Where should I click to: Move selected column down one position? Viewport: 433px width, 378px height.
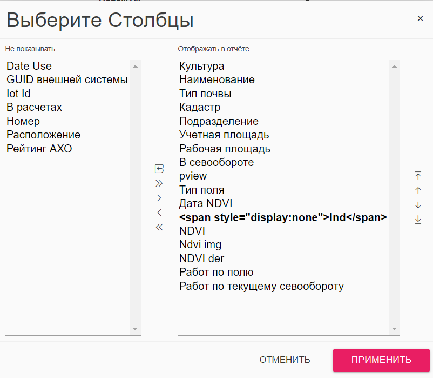click(418, 205)
